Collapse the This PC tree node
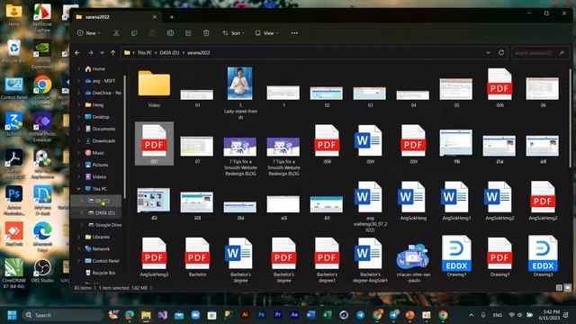576x324 pixels. pos(78,189)
